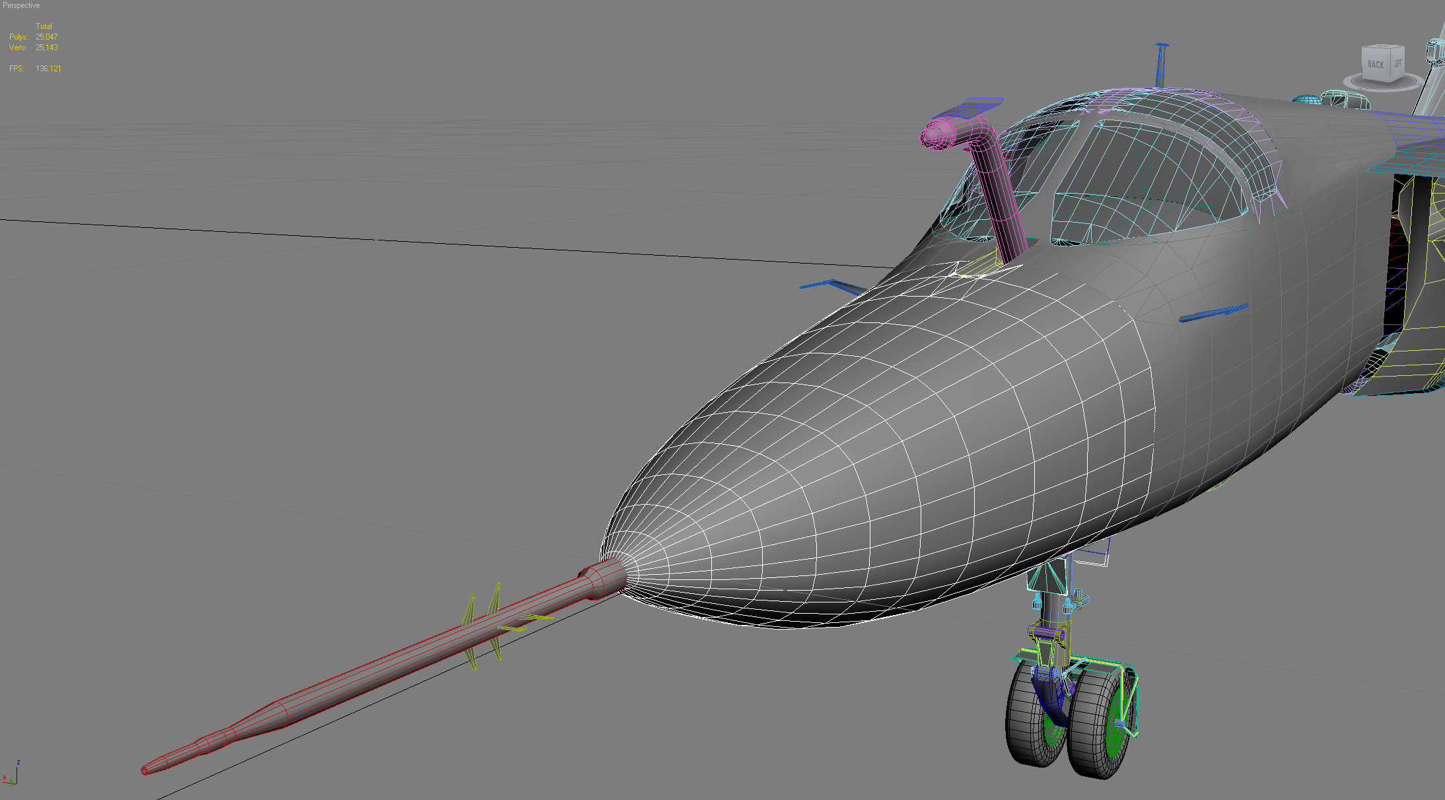This screenshot has height=800, width=1445.
Task: Click the LEFT face of the ViewCube
Action: point(1397,63)
